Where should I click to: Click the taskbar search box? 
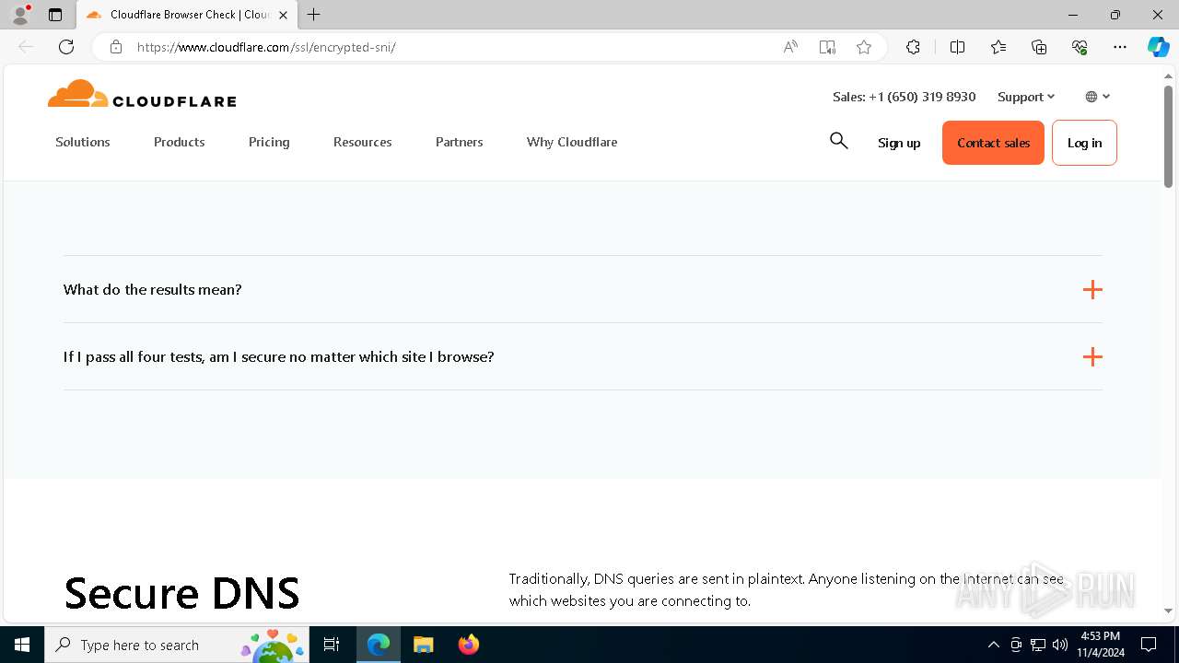(177, 645)
